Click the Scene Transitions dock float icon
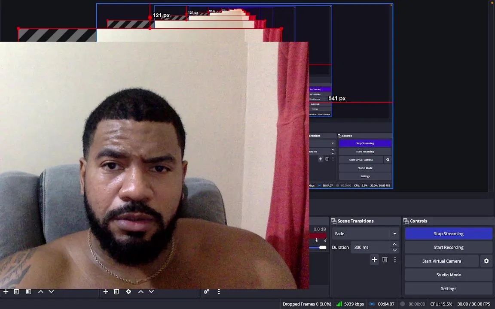Viewport: 495px width, 309px height. 334,221
